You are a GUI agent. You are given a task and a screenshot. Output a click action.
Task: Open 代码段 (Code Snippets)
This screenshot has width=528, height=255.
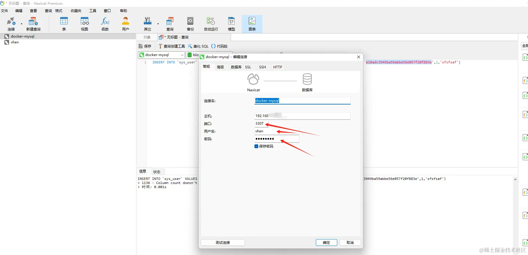[220, 46]
